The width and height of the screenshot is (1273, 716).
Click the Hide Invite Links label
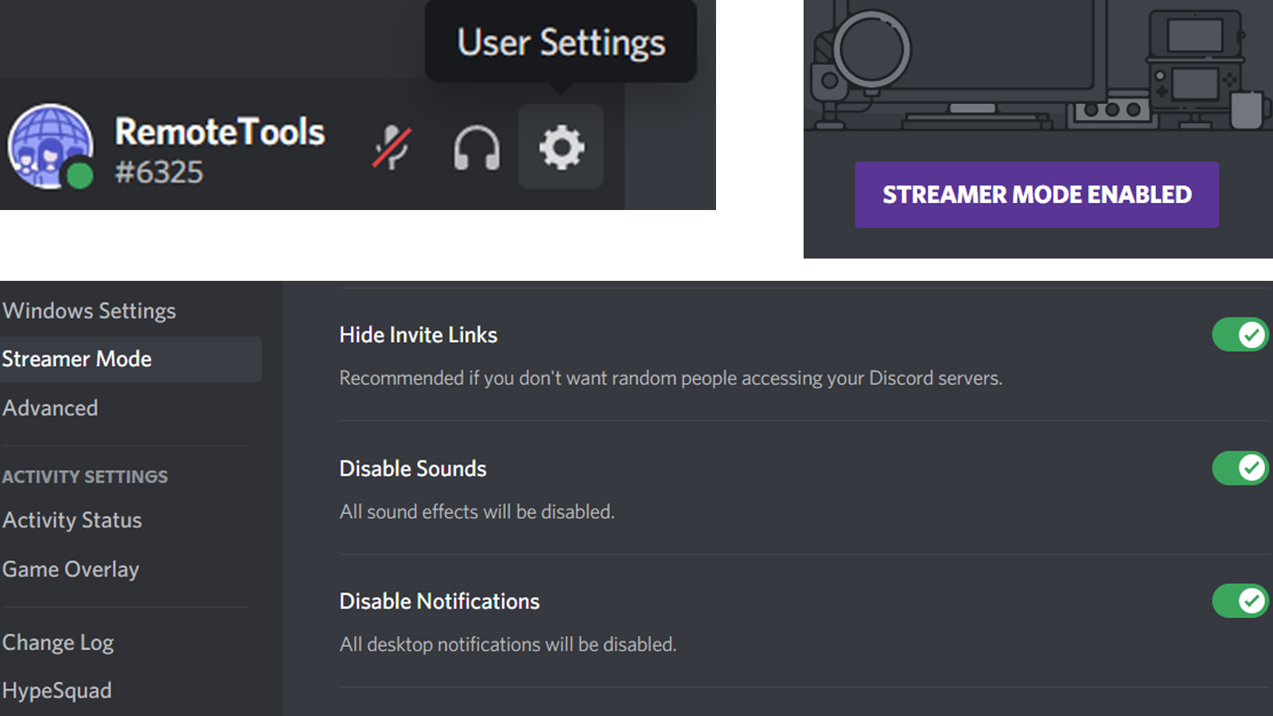418,335
